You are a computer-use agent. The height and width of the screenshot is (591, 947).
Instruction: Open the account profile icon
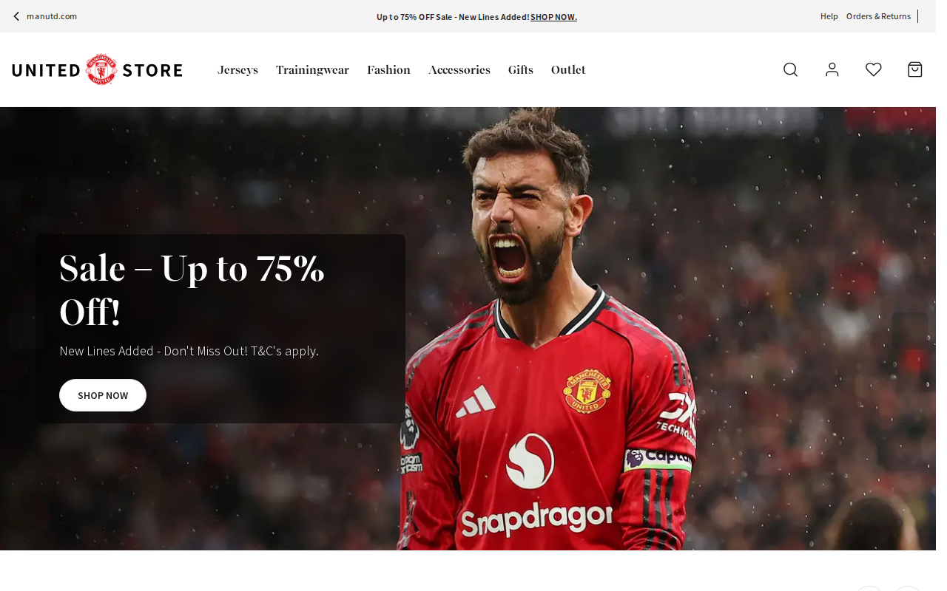coord(832,69)
